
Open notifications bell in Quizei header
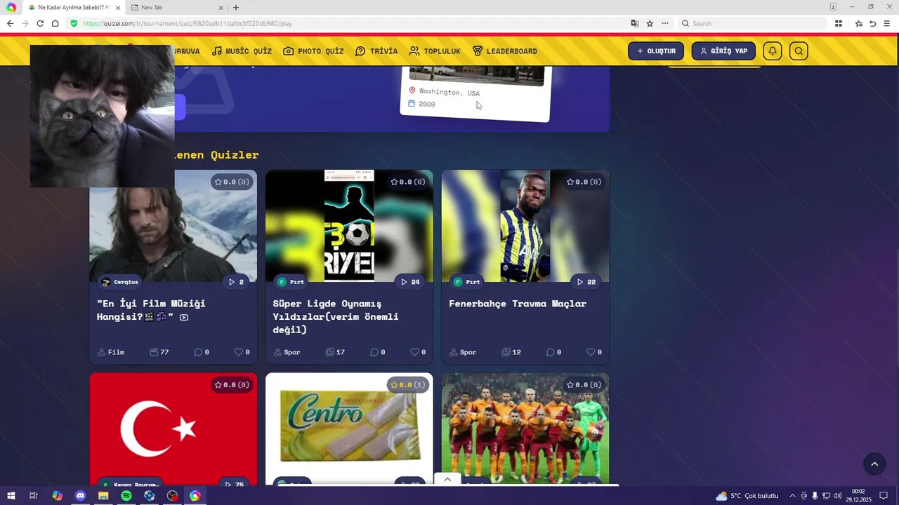[773, 51]
